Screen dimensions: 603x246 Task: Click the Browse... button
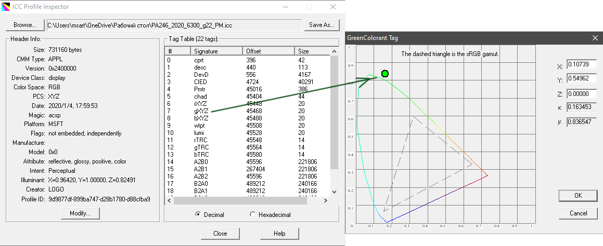pyautogui.click(x=25, y=25)
